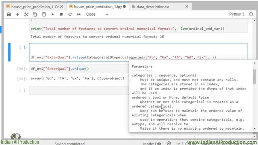
Task: Click the empty code cell below the array output
Action: [79, 90]
